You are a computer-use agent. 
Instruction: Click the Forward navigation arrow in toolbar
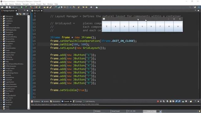click(91, 7)
